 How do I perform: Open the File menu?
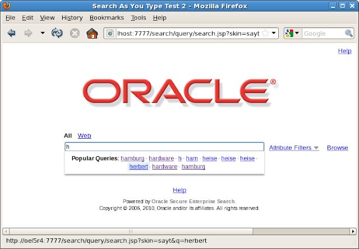10,17
